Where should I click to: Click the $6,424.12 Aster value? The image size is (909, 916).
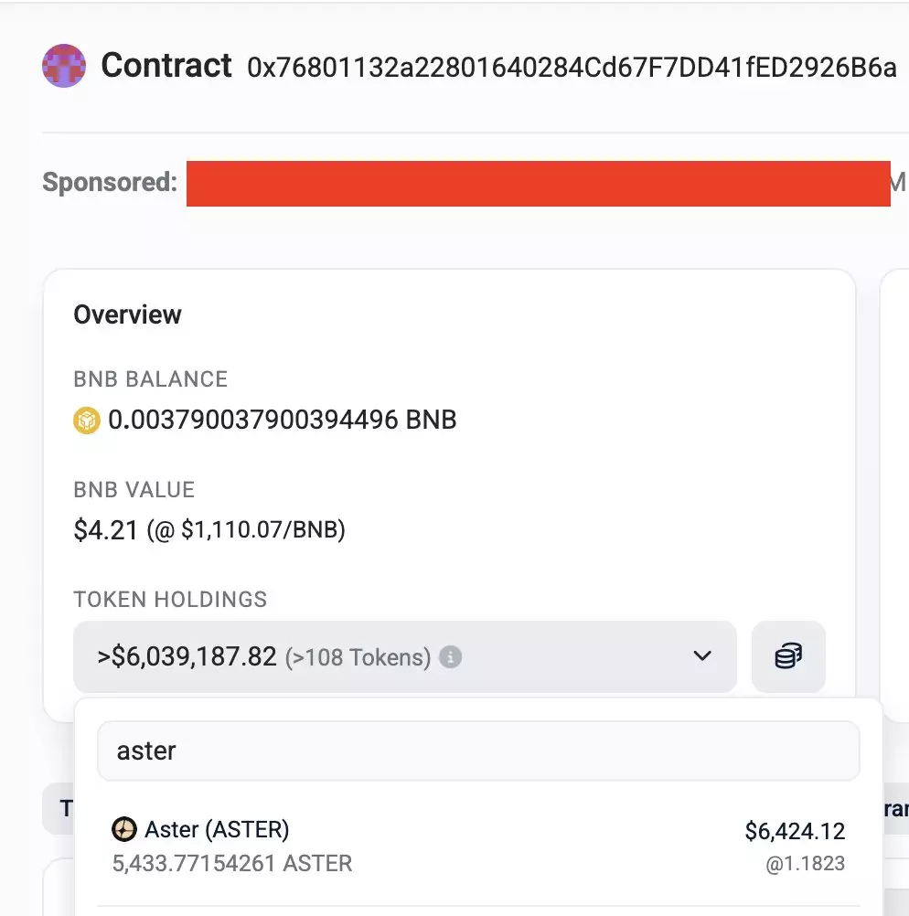795,831
